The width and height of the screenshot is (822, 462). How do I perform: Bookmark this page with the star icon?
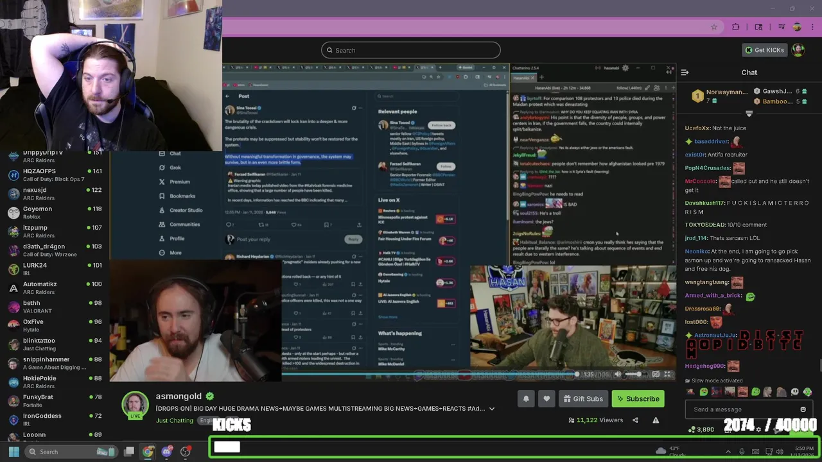coord(713,27)
